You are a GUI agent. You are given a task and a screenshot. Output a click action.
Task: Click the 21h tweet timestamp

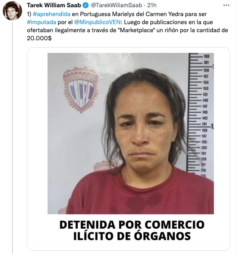pos(152,5)
